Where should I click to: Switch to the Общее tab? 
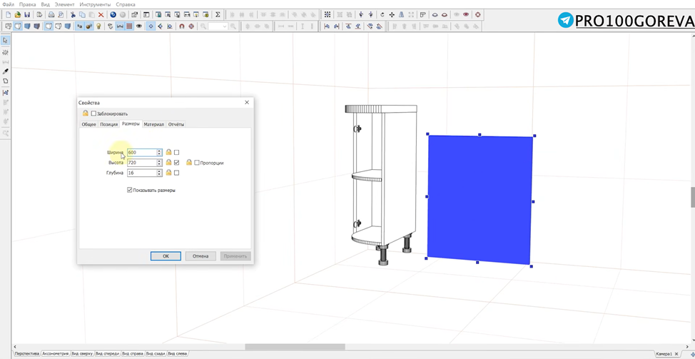tap(88, 124)
